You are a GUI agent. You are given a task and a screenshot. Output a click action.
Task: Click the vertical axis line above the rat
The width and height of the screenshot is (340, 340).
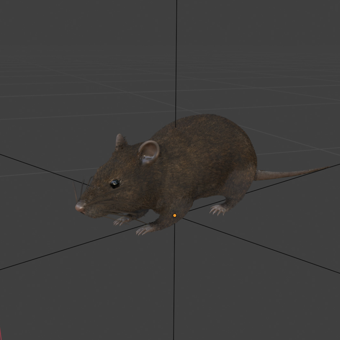tap(176, 66)
